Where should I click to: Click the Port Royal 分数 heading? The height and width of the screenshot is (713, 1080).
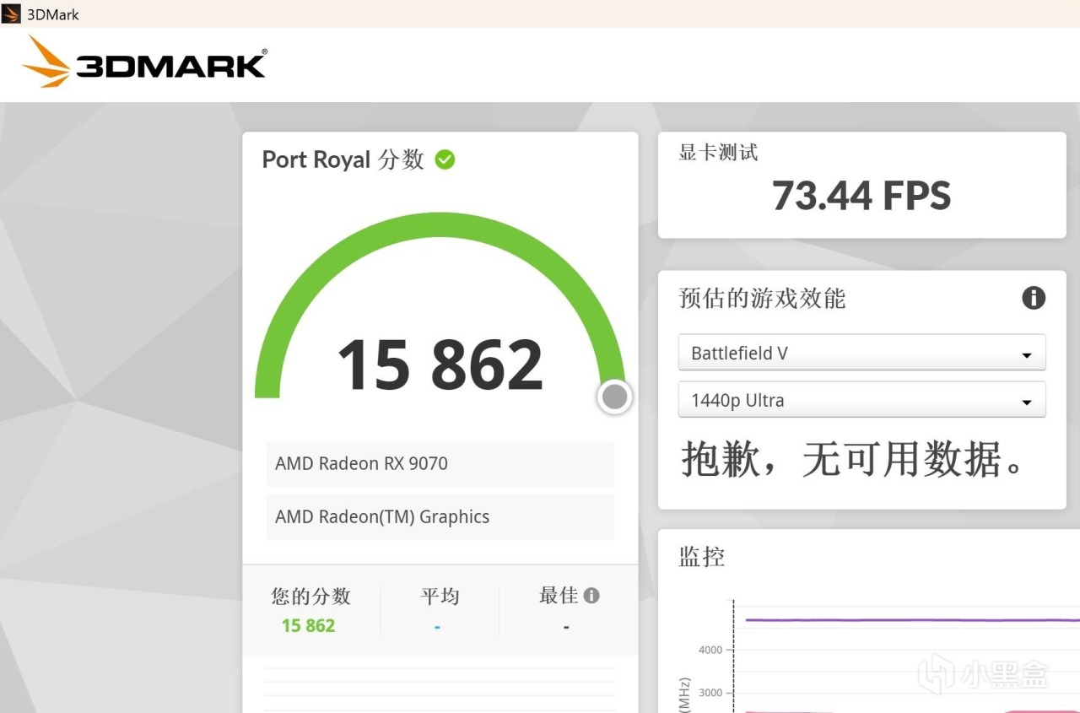(x=343, y=159)
